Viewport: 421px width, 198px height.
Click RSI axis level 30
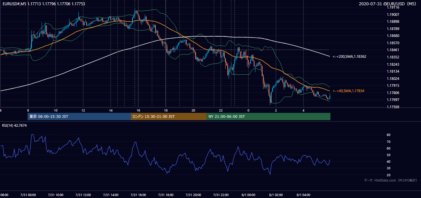[x=388, y=168]
